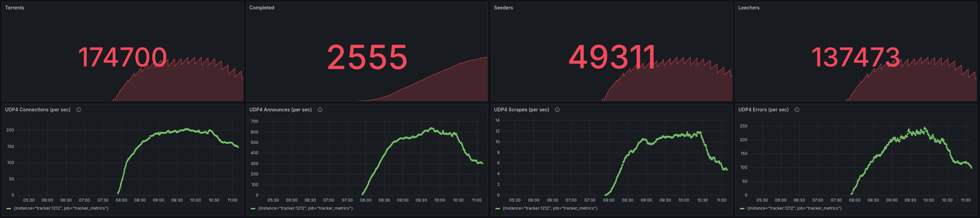Image resolution: width=980 pixels, height=218 pixels.
Task: Click green legend color swatch in UDP4 Errors panel
Action: [x=742, y=209]
